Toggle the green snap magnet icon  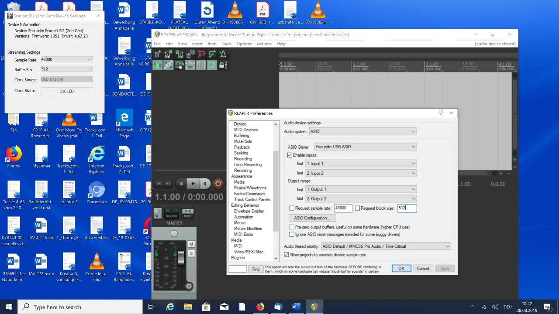212,65
